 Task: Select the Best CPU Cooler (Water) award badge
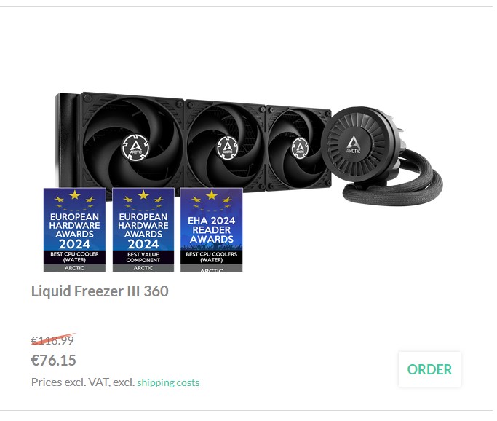(74, 229)
